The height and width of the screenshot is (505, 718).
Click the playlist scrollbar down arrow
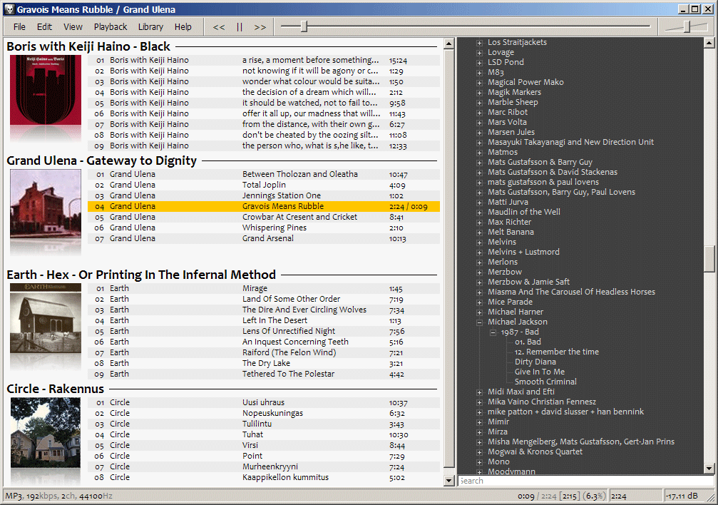[448, 481]
